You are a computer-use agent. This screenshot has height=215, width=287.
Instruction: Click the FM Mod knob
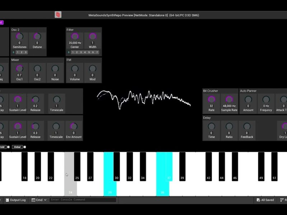coord(93,68)
